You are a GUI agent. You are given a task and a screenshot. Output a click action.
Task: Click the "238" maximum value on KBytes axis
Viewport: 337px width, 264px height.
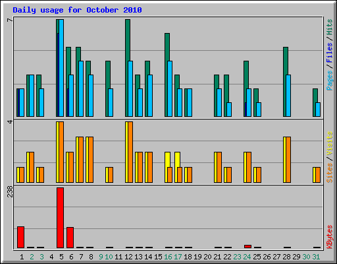(10, 191)
